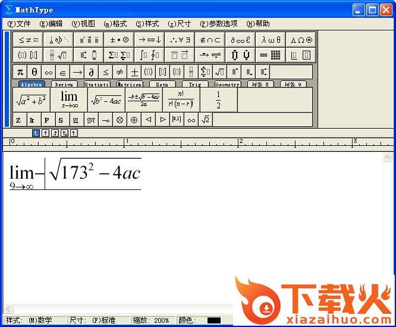Insert the right triangle symbol
Screen dimensions: 396x327
(x=163, y=120)
